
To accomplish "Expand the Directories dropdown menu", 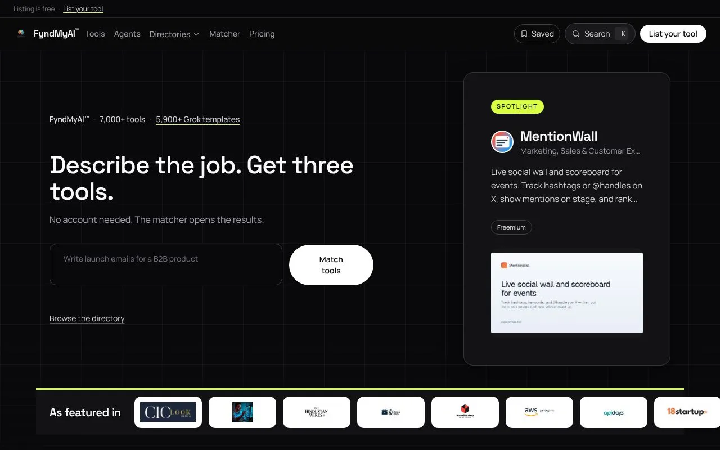I will click(x=174, y=34).
